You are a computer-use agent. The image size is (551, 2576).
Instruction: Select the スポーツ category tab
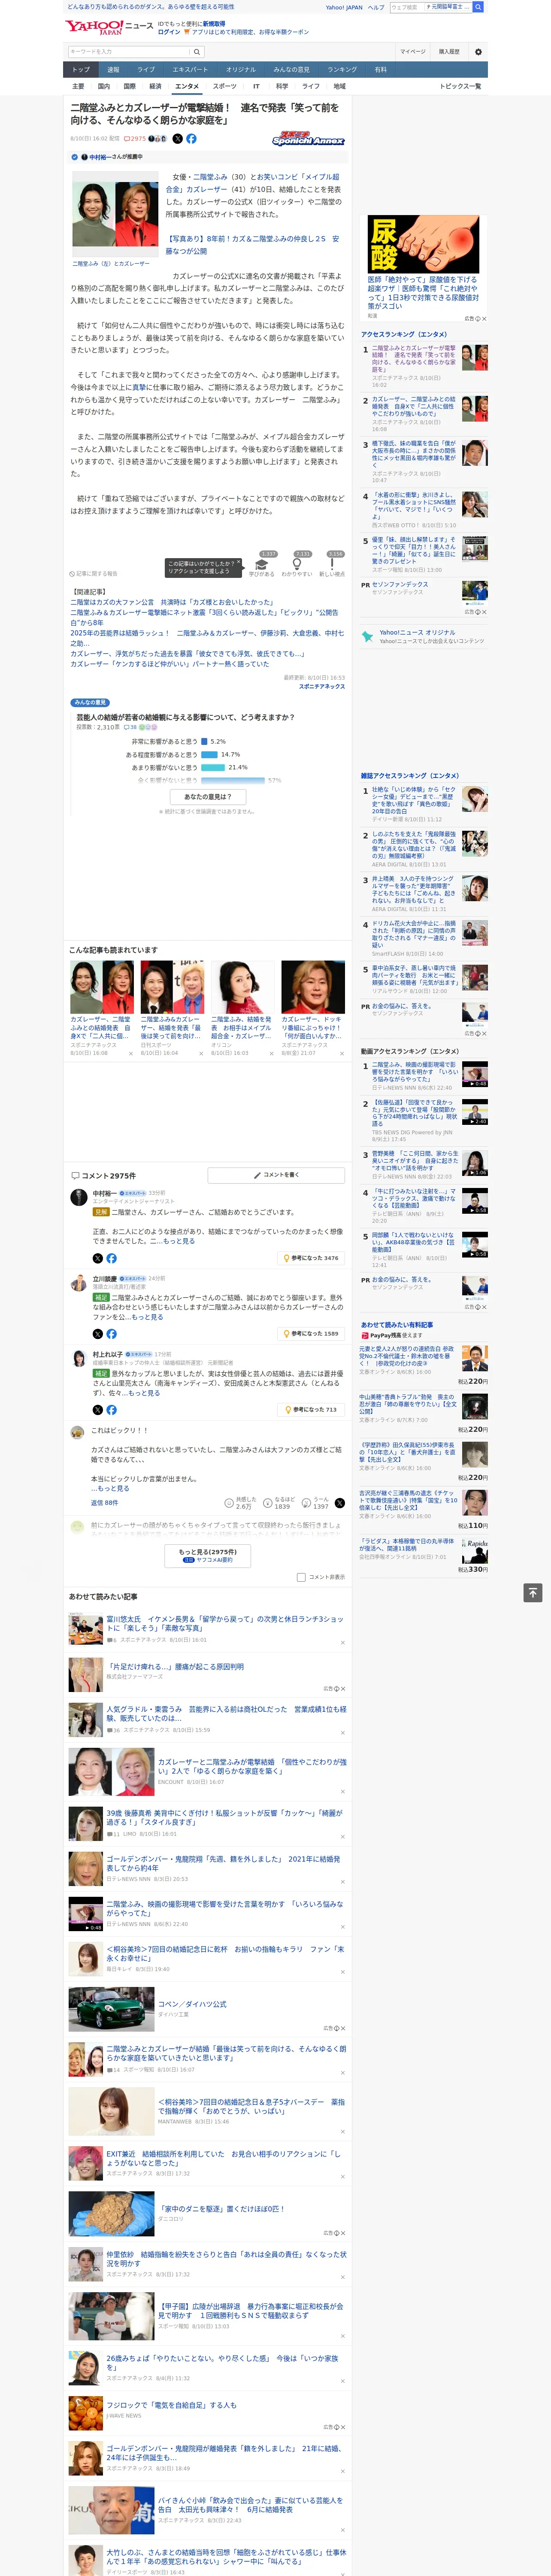click(x=225, y=86)
